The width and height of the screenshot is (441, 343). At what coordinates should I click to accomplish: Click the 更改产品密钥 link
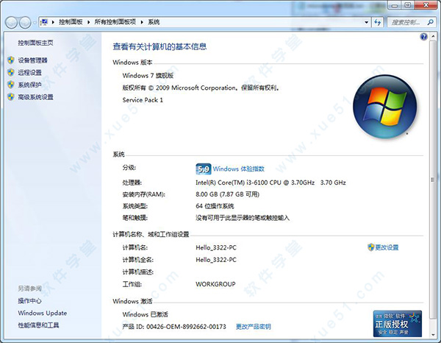point(254,327)
